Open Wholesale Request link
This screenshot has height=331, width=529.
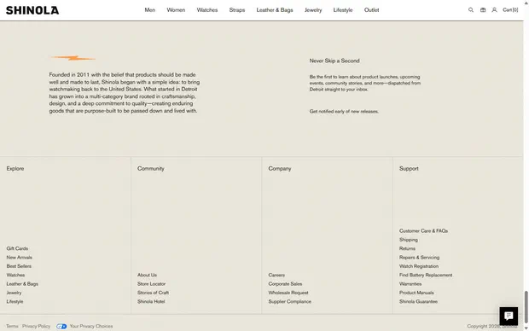coord(288,293)
